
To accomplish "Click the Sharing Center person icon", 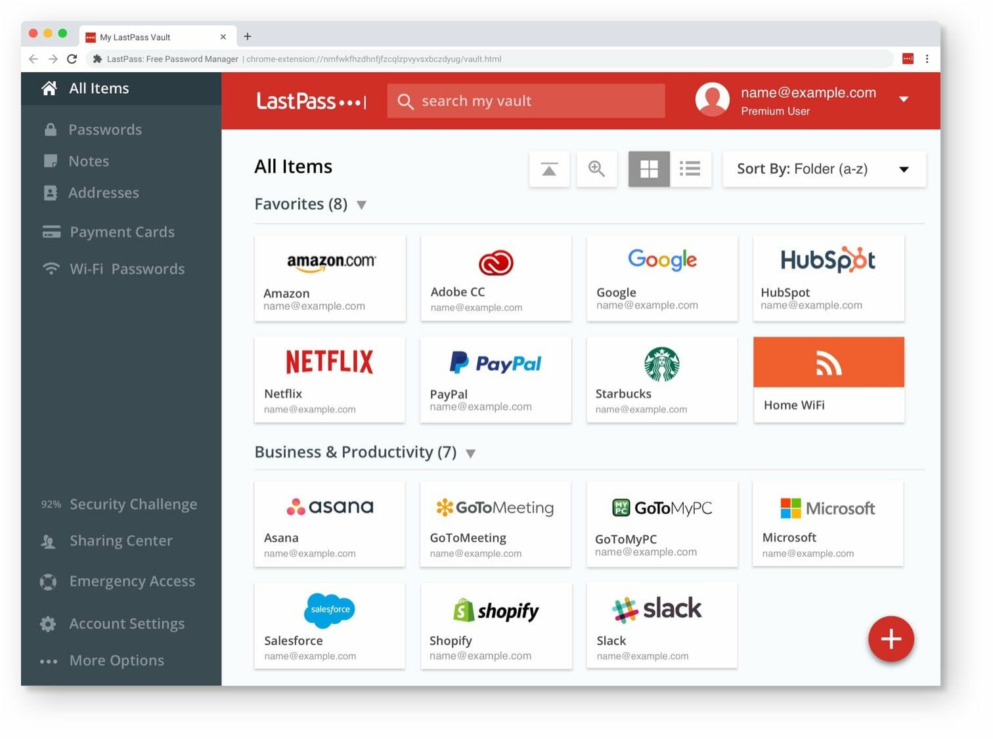I will (48, 541).
